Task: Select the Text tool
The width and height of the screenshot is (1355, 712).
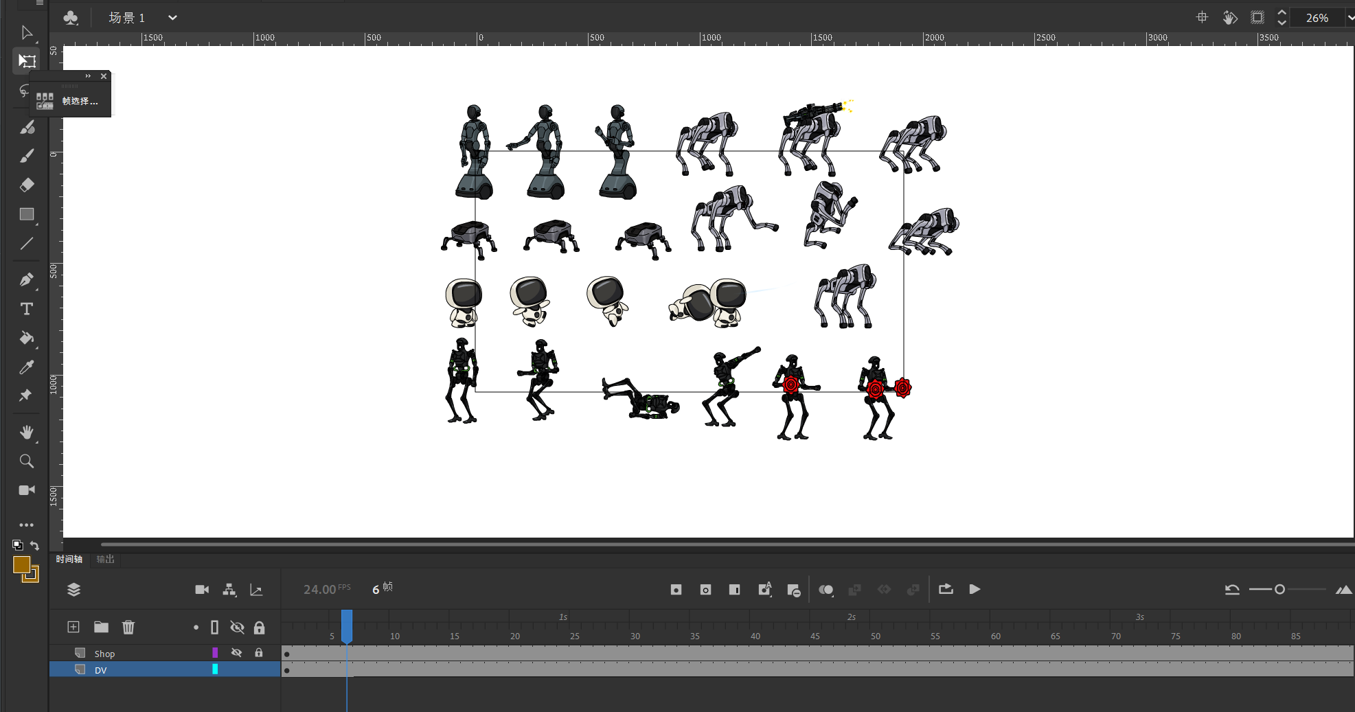Action: pyautogui.click(x=27, y=309)
